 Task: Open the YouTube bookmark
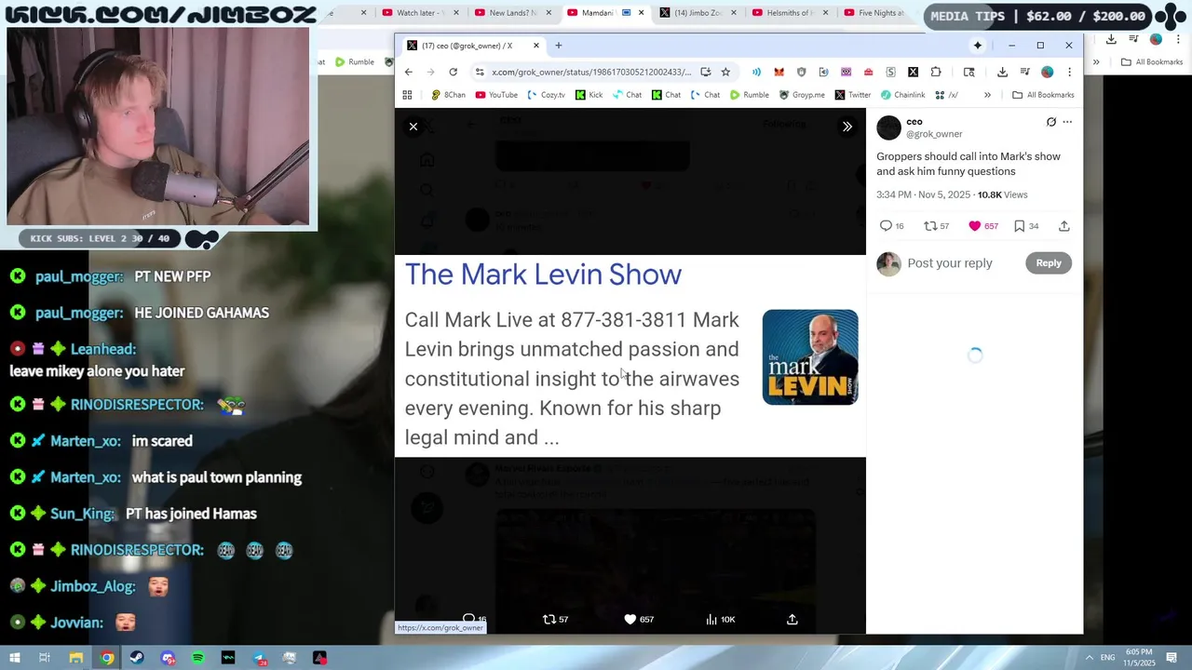pyautogui.click(x=496, y=95)
